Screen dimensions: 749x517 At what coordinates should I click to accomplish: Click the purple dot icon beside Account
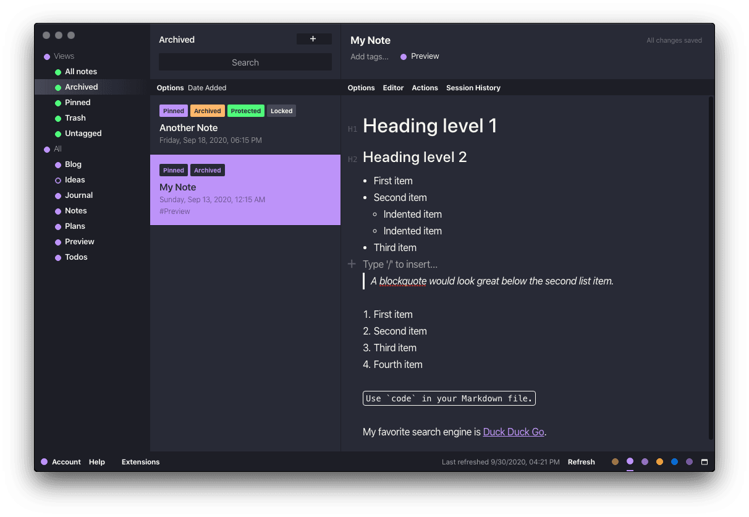pos(44,462)
